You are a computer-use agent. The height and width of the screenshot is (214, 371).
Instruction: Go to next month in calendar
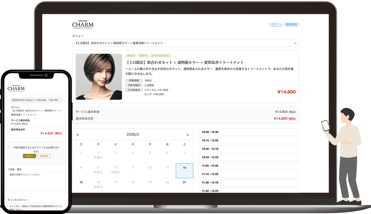(x=187, y=135)
